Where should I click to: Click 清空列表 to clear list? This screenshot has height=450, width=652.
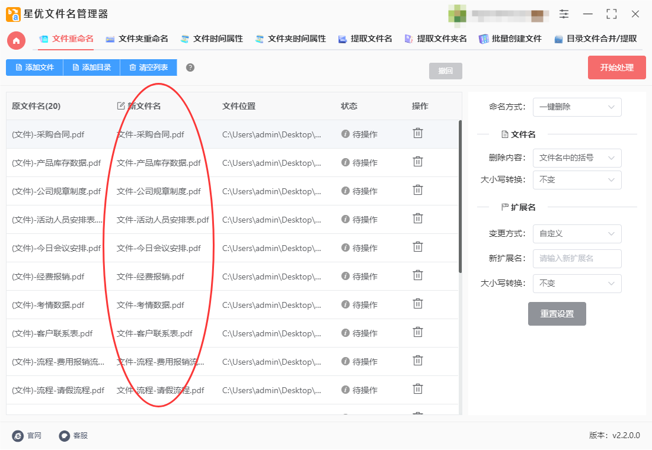[x=148, y=67]
